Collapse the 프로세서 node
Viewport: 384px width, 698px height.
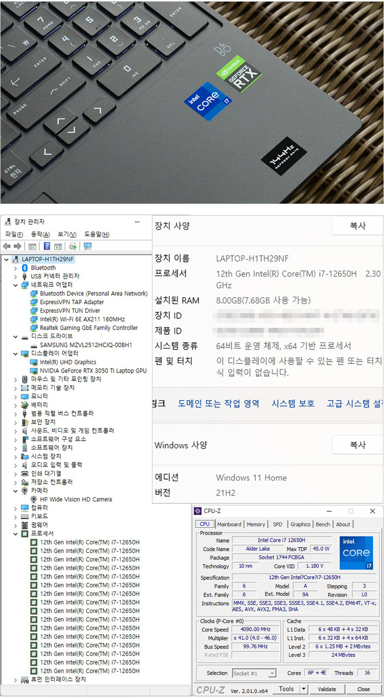(x=15, y=533)
